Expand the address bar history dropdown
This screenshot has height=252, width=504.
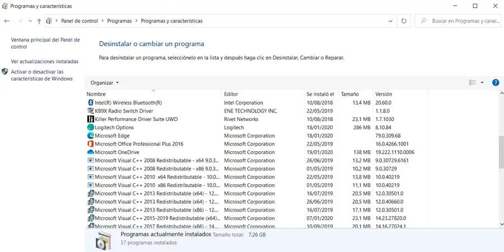390,21
